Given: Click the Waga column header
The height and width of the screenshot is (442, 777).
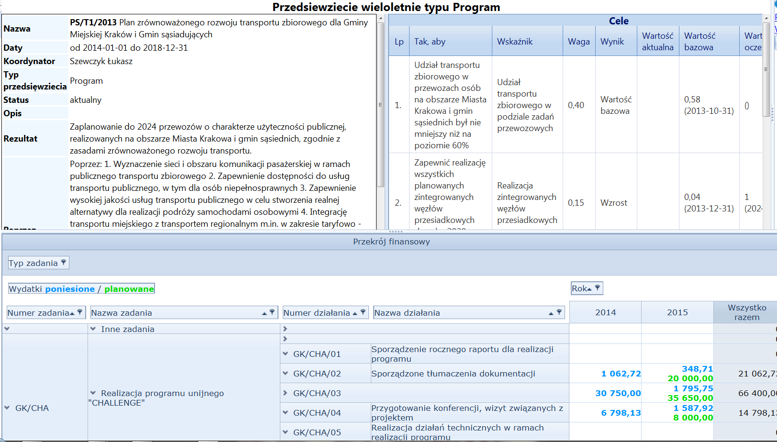Looking at the screenshot, I should [579, 42].
